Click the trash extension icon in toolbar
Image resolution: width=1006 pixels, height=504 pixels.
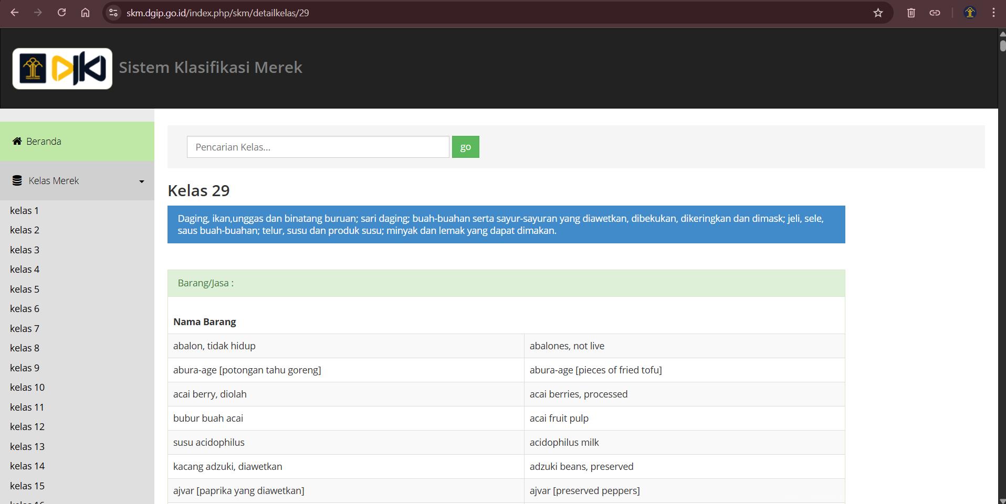coord(911,13)
